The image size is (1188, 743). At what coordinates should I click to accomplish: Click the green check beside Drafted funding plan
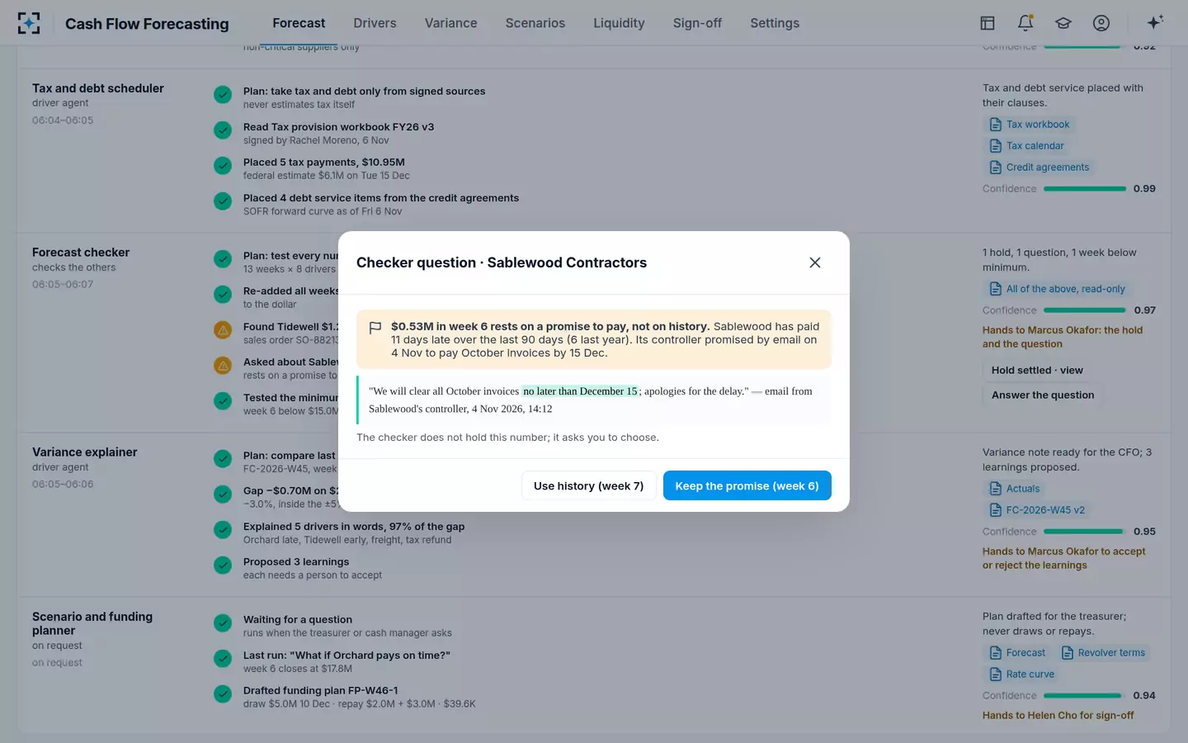pyautogui.click(x=223, y=694)
